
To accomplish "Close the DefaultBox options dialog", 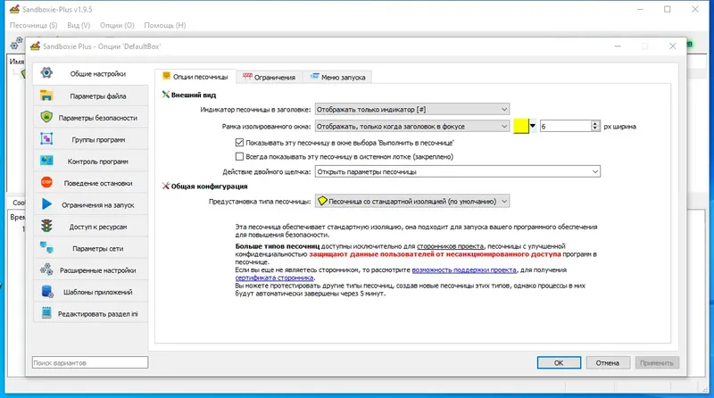I will click(x=673, y=46).
